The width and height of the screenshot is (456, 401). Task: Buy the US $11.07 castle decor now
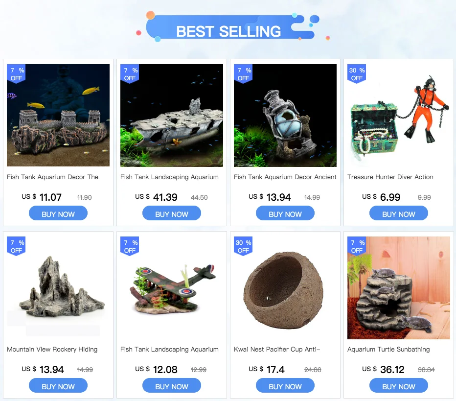(x=58, y=213)
